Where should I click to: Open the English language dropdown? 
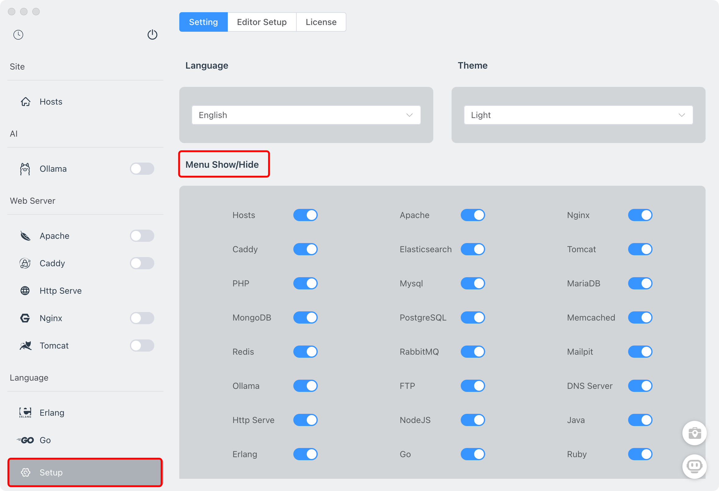(306, 115)
